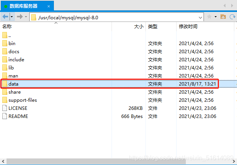Click the green connection status dot
This screenshot has width=237, height=165.
(6, 7)
